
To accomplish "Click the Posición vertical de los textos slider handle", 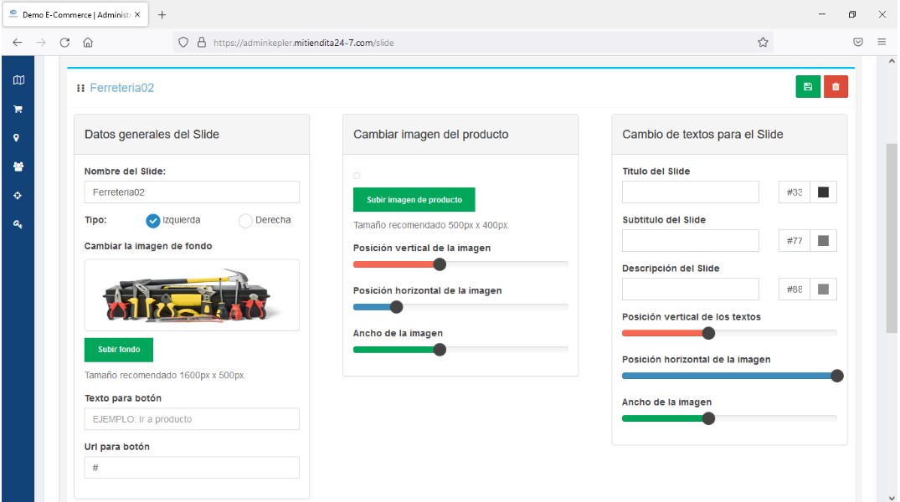I will coord(708,333).
